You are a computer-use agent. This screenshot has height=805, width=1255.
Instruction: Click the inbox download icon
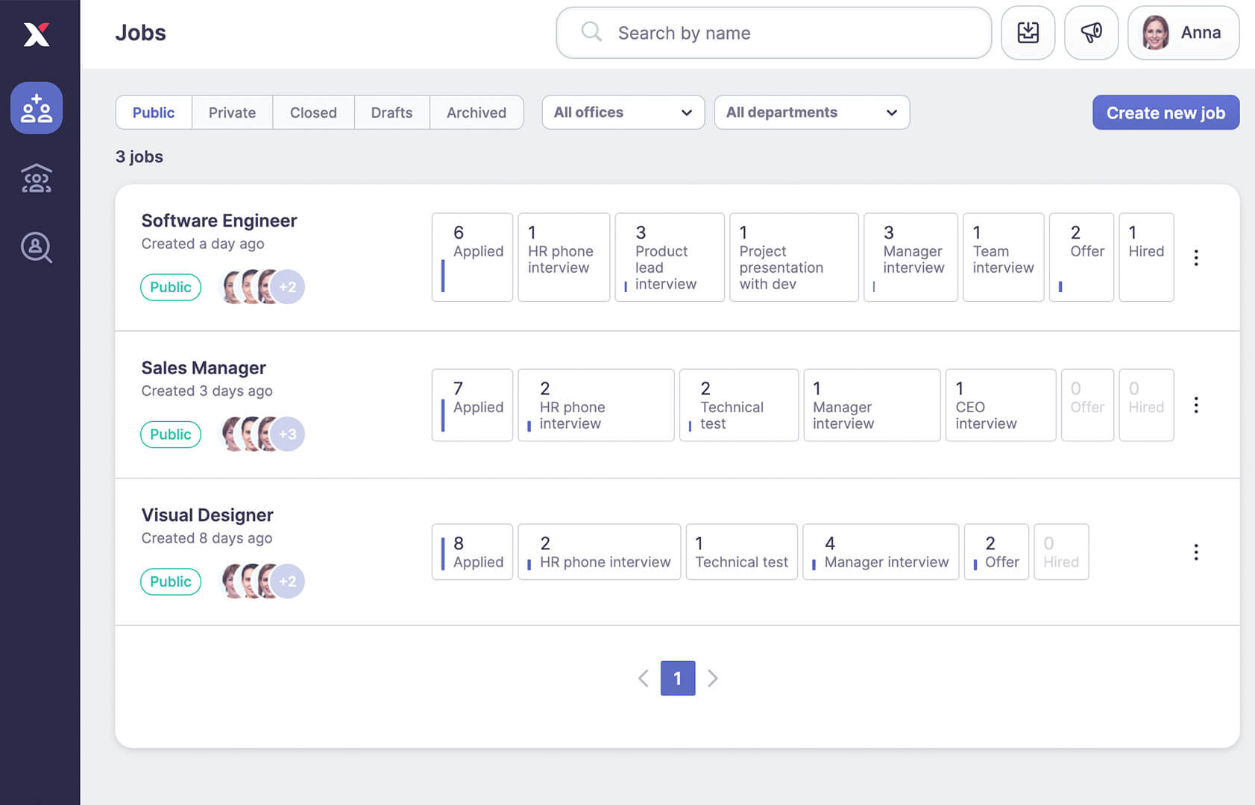click(x=1028, y=33)
